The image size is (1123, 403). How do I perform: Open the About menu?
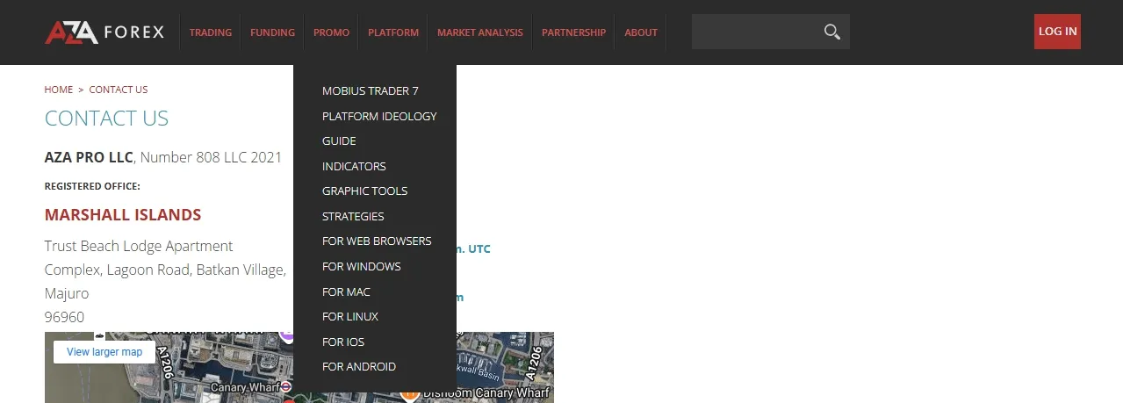pos(641,32)
